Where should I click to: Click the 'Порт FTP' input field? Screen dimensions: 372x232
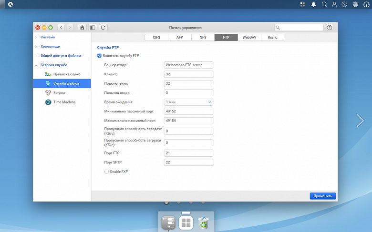pos(188,153)
